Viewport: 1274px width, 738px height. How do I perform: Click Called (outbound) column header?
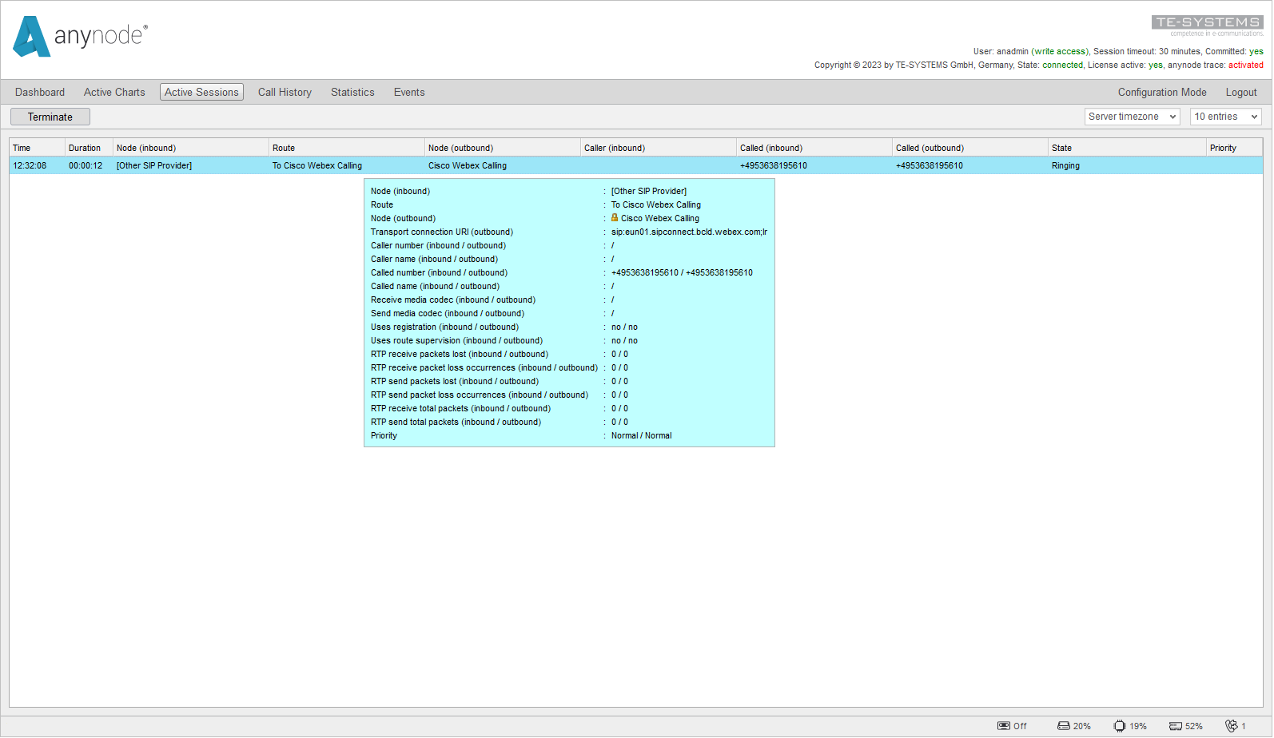pos(970,148)
